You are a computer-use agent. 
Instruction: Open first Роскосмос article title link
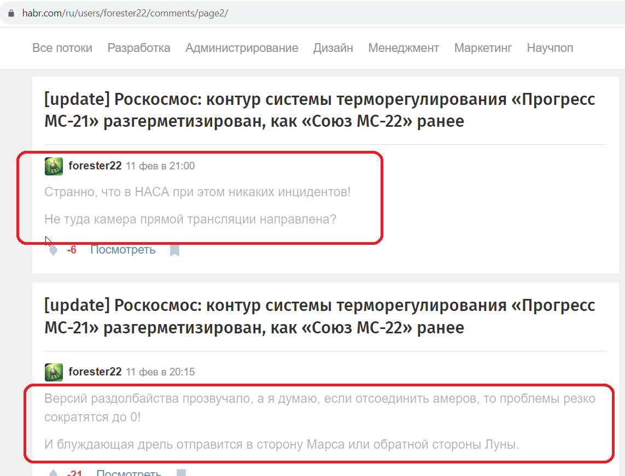(320, 110)
